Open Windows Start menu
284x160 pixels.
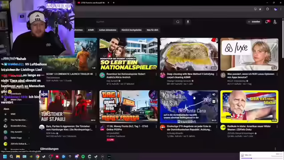click(5, 156)
